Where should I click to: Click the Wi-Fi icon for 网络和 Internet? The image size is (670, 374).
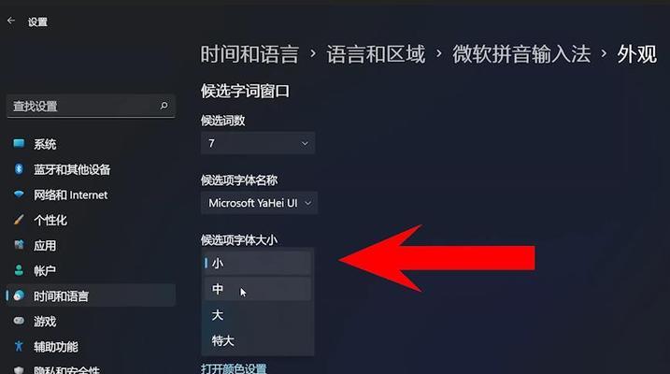coord(19,194)
